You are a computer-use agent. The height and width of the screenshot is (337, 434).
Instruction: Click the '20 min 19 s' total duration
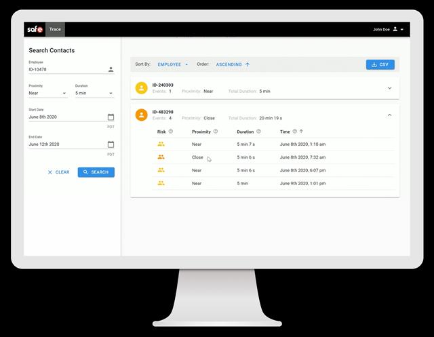tap(271, 118)
